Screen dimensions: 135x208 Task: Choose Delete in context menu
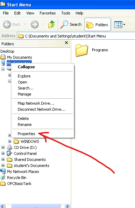[x=43, y=119]
